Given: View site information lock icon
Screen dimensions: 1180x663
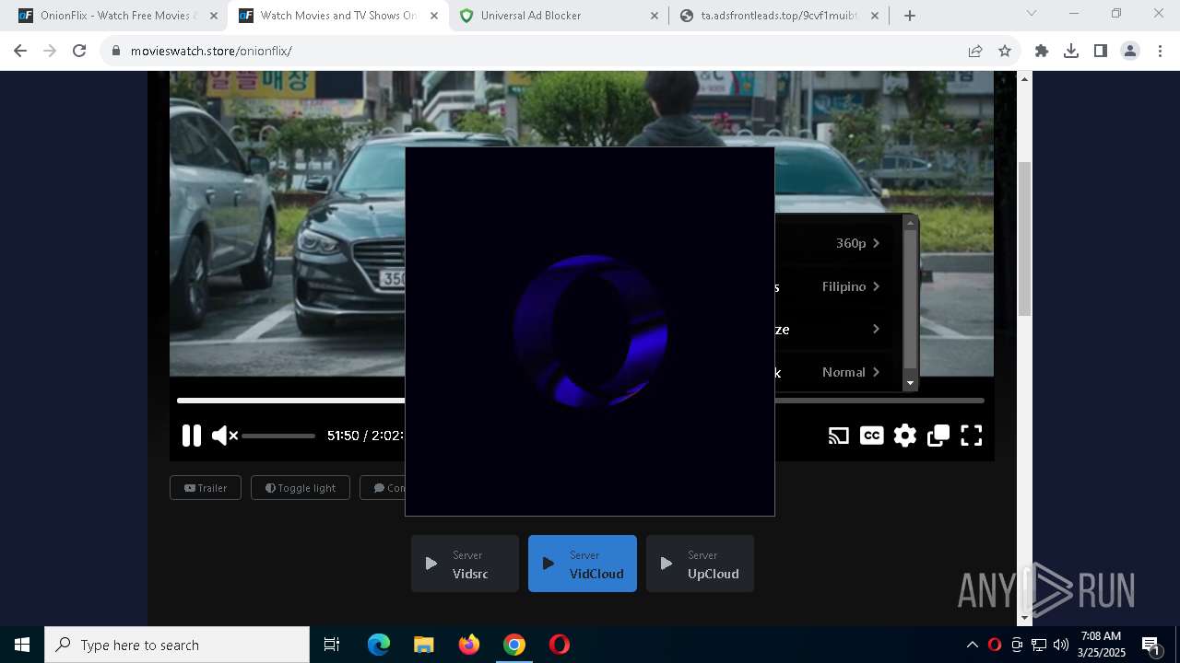Looking at the screenshot, I should tap(116, 51).
